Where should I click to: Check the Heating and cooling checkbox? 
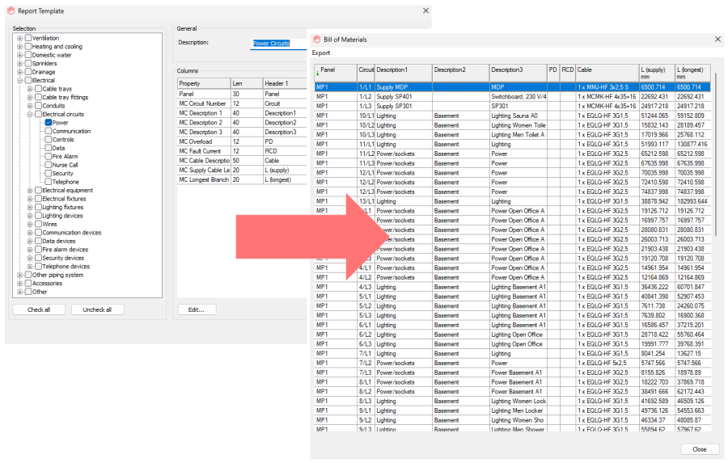[28, 46]
